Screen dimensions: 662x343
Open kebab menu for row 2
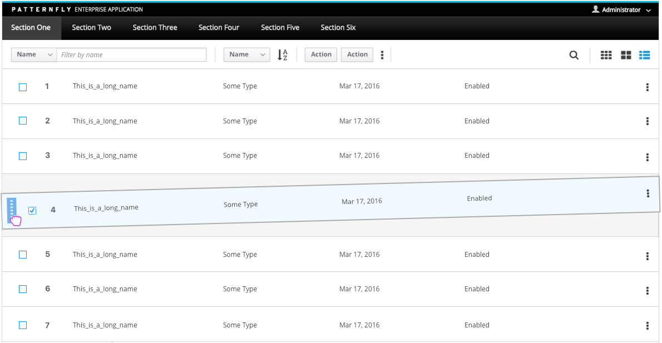pyautogui.click(x=647, y=122)
